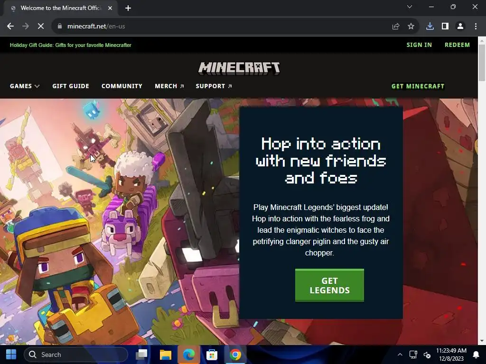Close the Minecraft Official tab
Image resolution: width=486 pixels, height=364 pixels.
pyautogui.click(x=110, y=8)
